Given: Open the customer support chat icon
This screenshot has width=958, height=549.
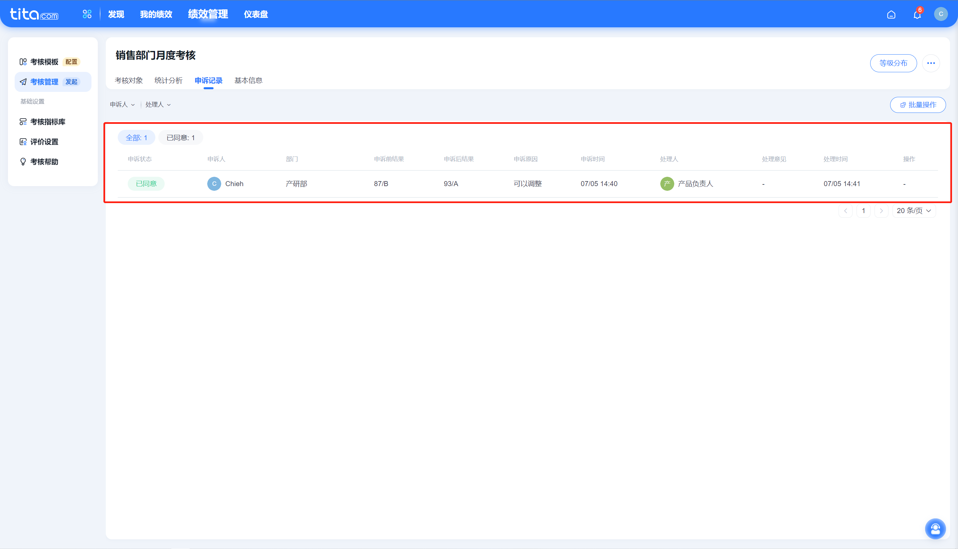Looking at the screenshot, I should (x=935, y=529).
